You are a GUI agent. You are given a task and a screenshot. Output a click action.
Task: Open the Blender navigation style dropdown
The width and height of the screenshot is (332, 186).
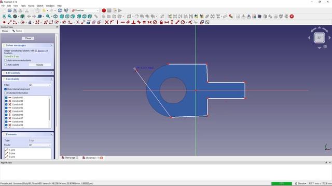point(301,183)
